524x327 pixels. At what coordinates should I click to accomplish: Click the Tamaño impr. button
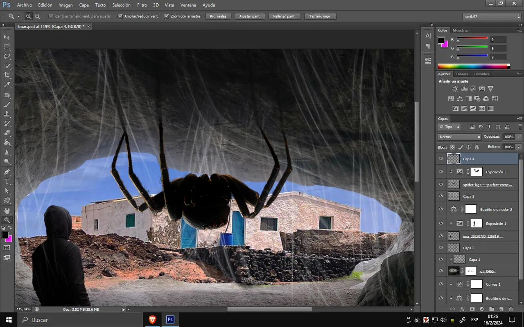(x=321, y=16)
